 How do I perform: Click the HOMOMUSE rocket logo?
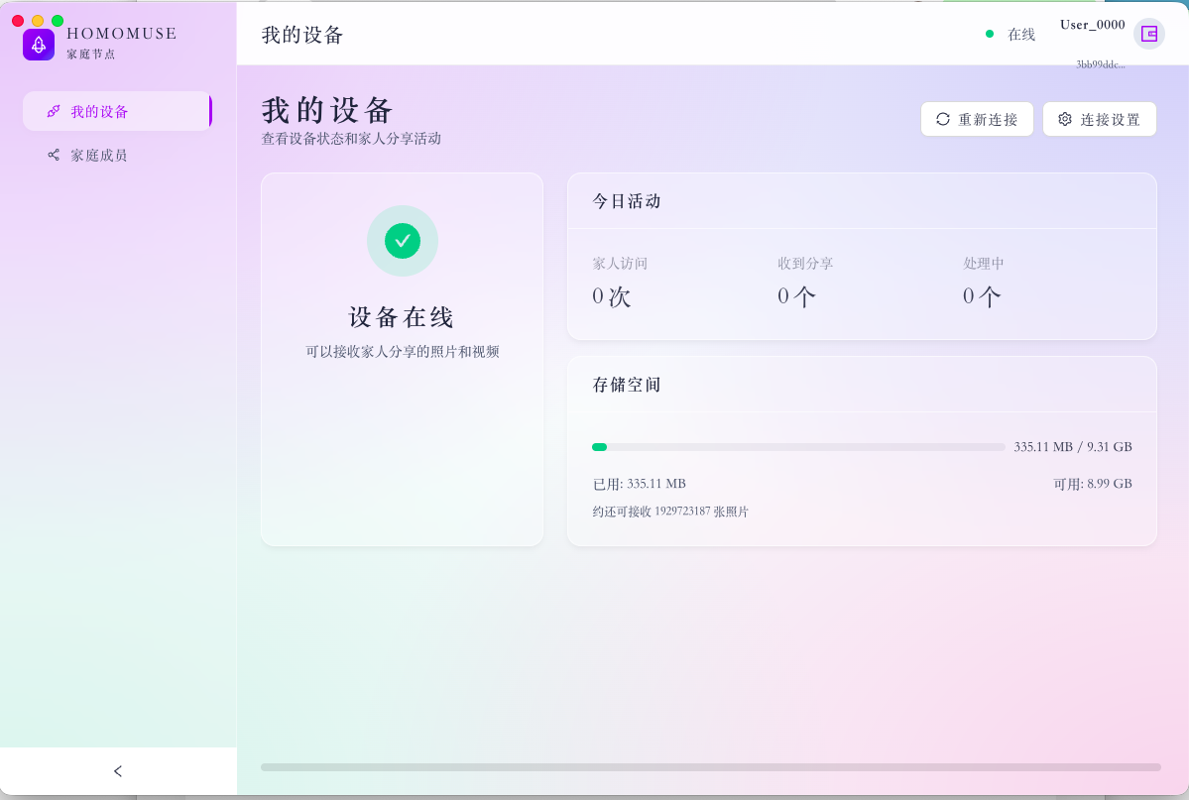39,44
